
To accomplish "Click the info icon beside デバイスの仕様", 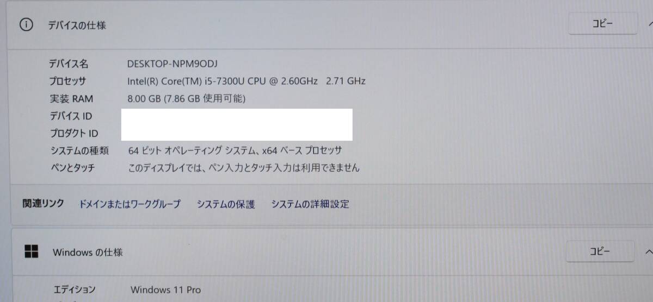I will click(26, 25).
